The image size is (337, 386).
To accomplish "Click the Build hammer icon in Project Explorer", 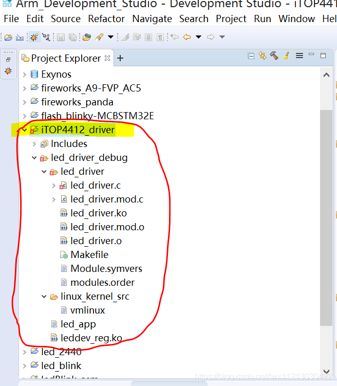I will (x=274, y=56).
